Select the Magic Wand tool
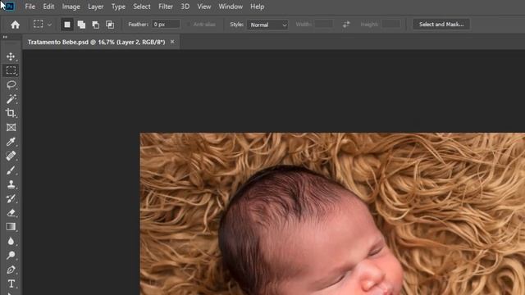The width and height of the screenshot is (525, 295). pos(11,98)
